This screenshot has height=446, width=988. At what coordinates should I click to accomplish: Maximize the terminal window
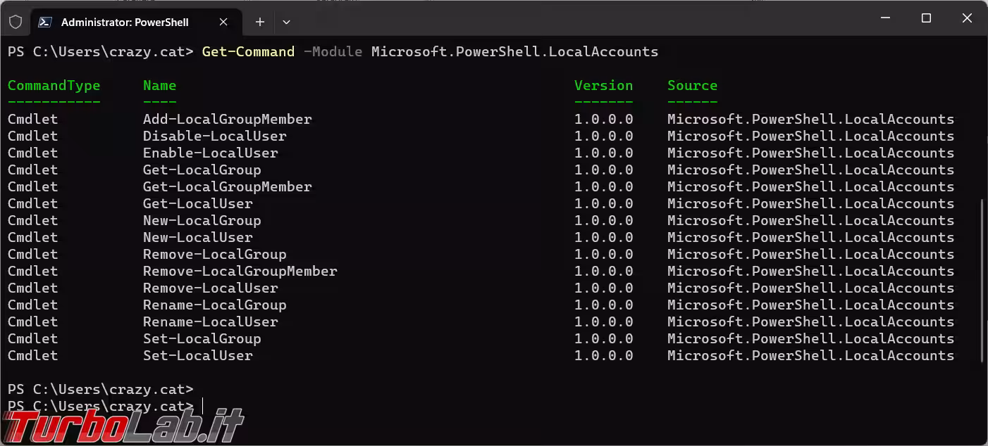[x=926, y=18]
